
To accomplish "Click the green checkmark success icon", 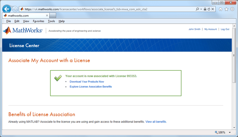I will click(58, 78).
